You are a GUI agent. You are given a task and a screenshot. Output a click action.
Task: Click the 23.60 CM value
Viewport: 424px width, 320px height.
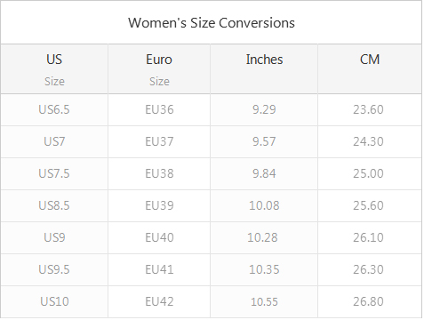[368, 109]
